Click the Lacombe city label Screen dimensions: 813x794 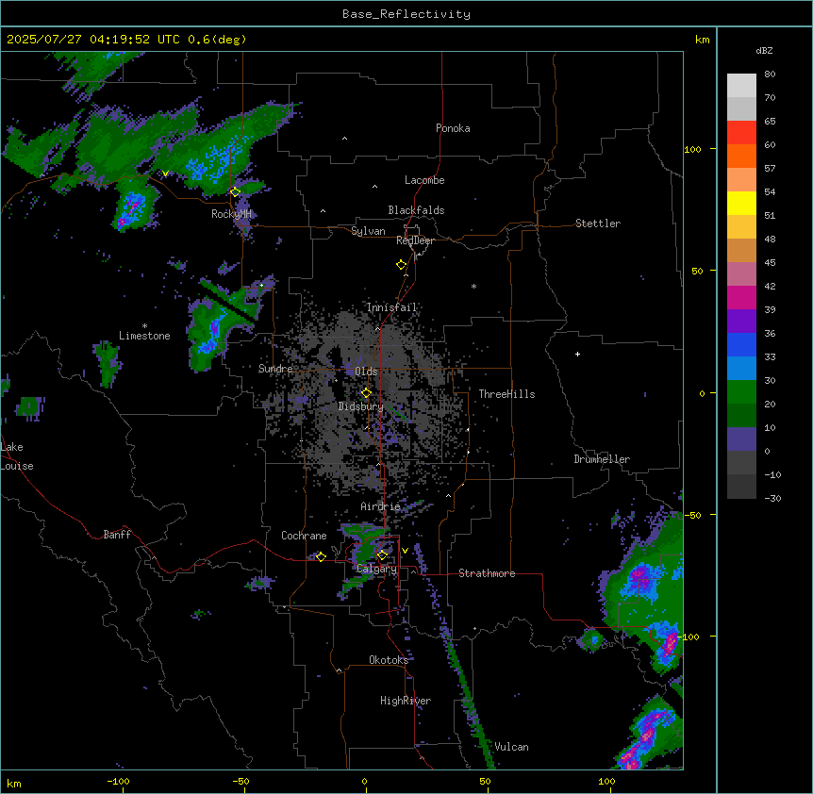tap(424, 180)
